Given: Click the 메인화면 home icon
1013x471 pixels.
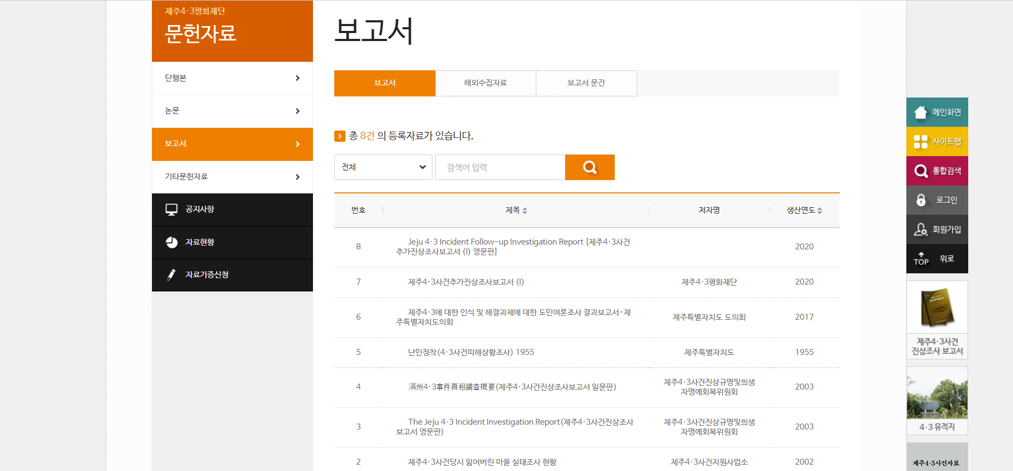Looking at the screenshot, I should [x=921, y=112].
